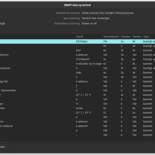Viewport: 155px width, 155px height.
Task: Click the Værste column header
Action: click(137, 36)
